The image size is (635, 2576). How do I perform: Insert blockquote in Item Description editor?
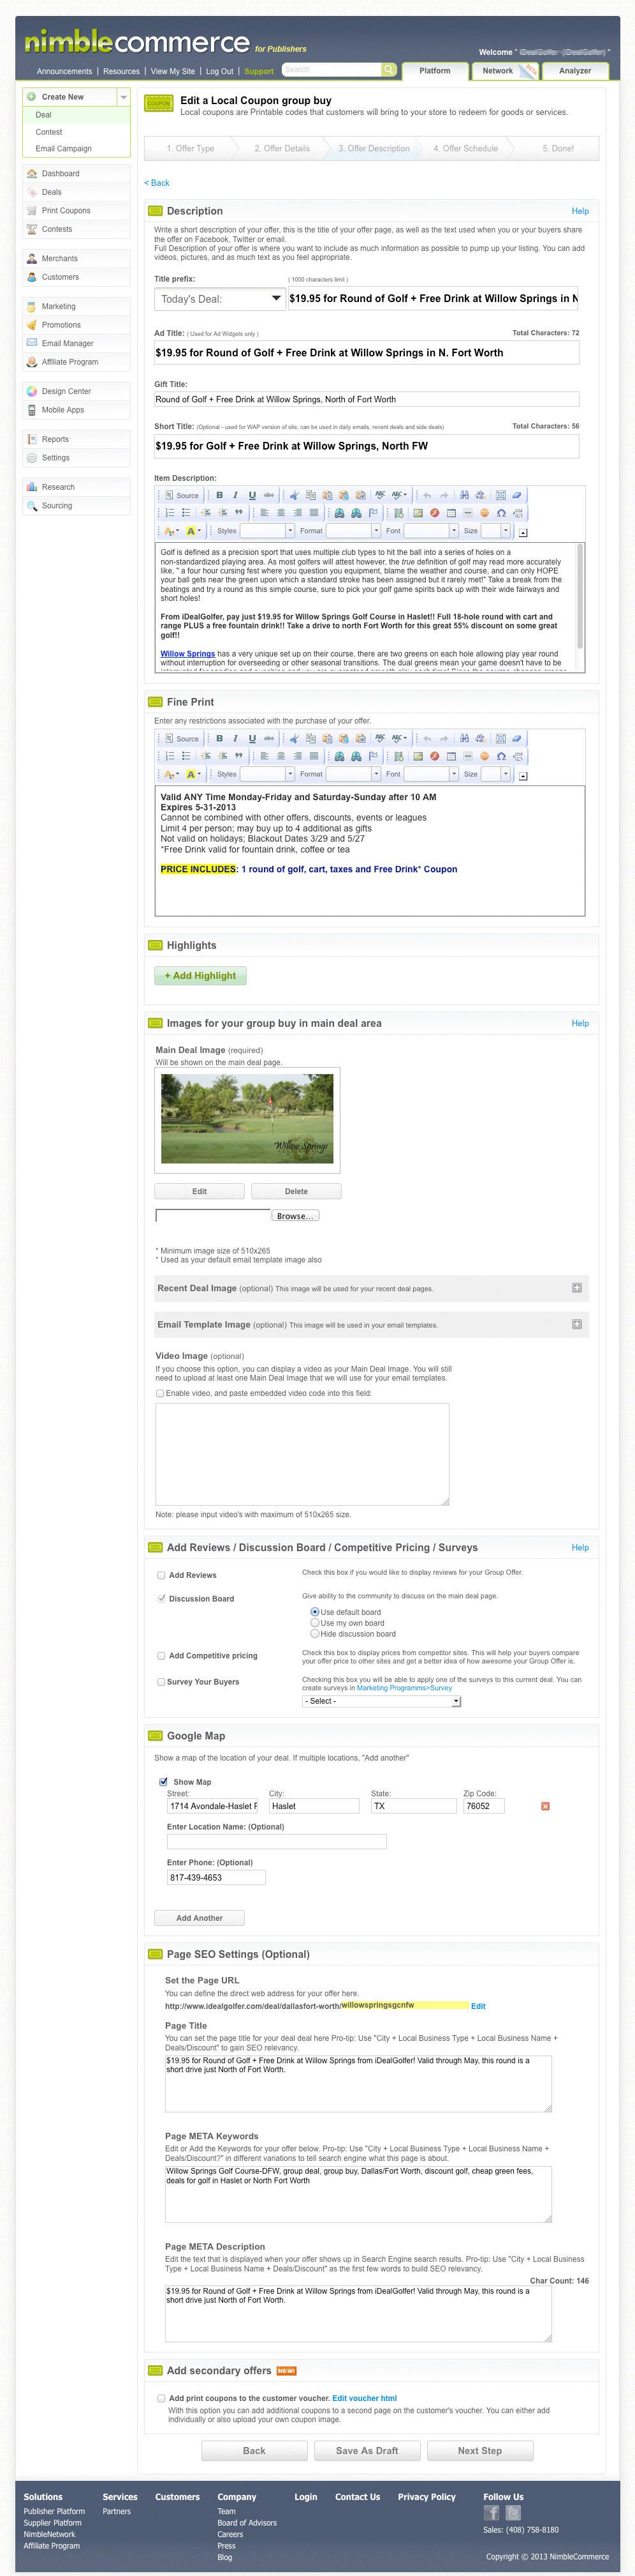pos(238,513)
